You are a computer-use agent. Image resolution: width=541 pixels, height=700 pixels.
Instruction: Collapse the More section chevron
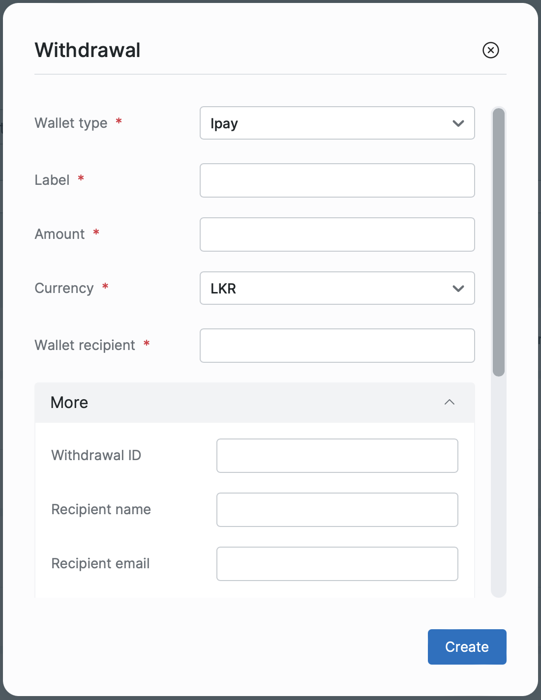[x=449, y=403]
